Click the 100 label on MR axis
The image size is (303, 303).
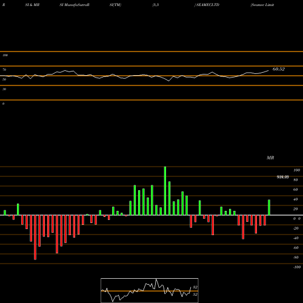point(296,170)
